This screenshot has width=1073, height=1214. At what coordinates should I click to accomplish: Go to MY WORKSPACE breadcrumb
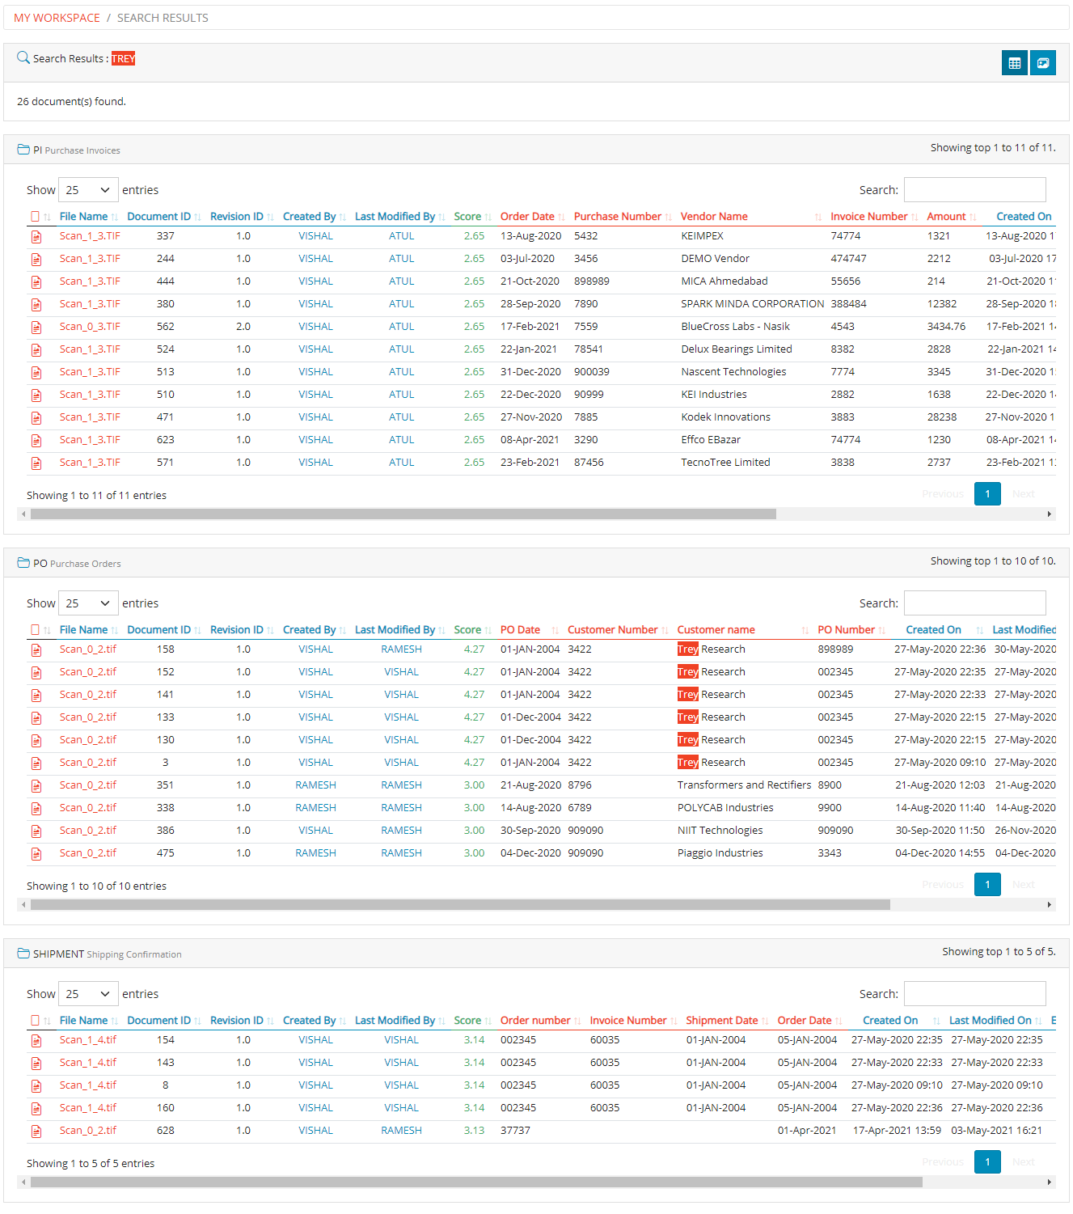coord(57,18)
